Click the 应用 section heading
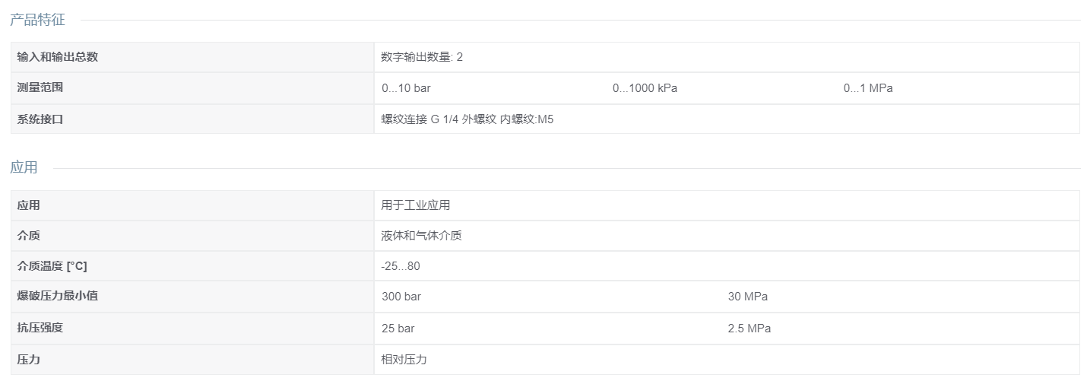1087x381 pixels. 24,168
